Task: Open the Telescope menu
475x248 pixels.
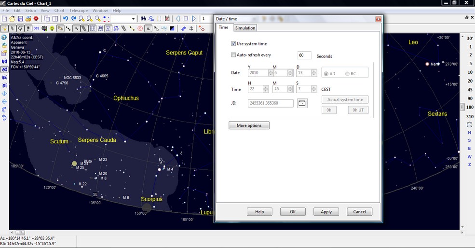Action: click(78, 10)
